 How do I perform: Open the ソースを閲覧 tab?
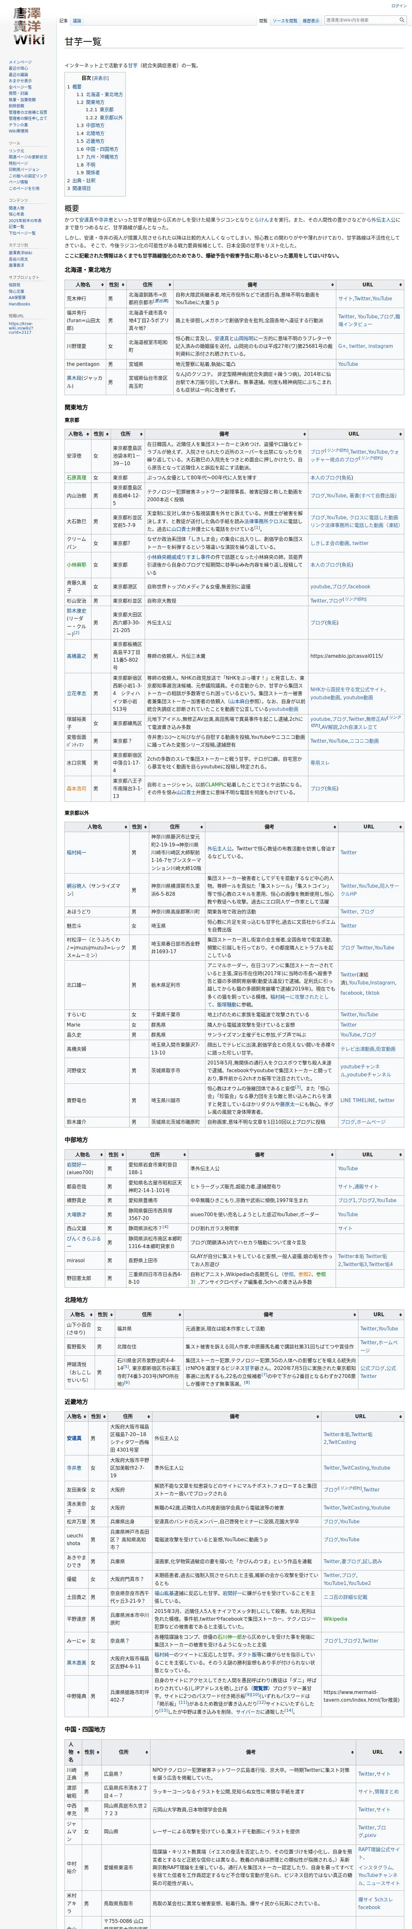[x=285, y=21]
